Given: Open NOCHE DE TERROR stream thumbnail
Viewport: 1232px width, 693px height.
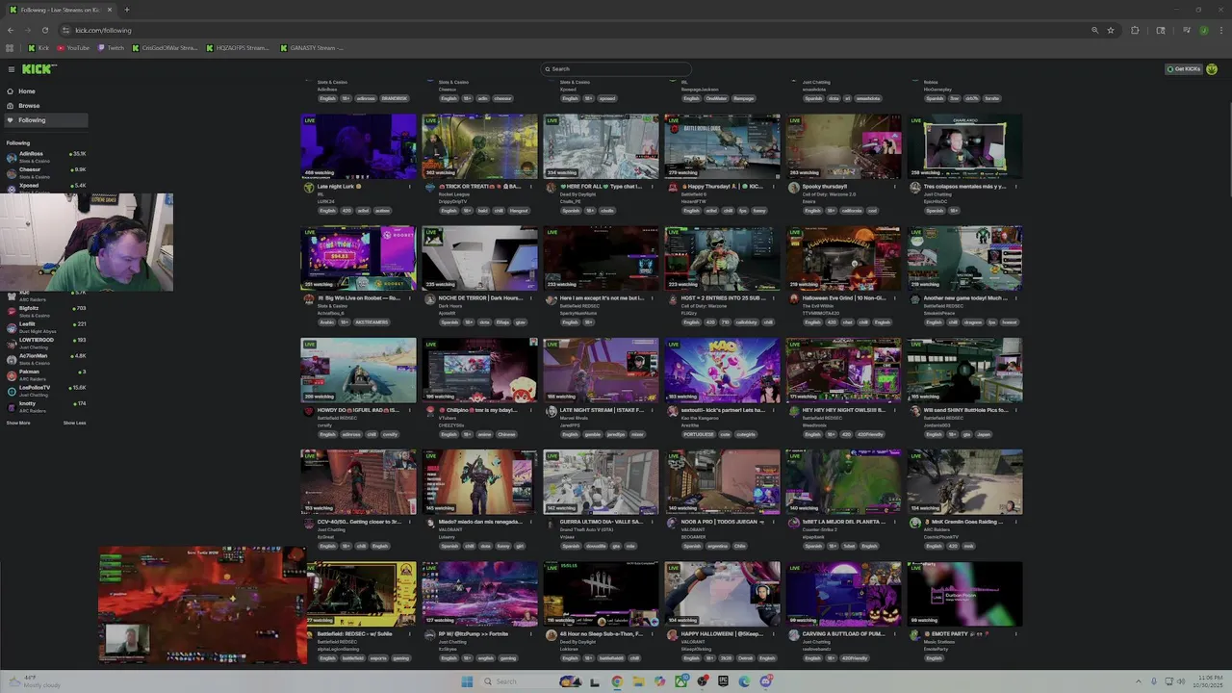Looking at the screenshot, I should point(479,258).
